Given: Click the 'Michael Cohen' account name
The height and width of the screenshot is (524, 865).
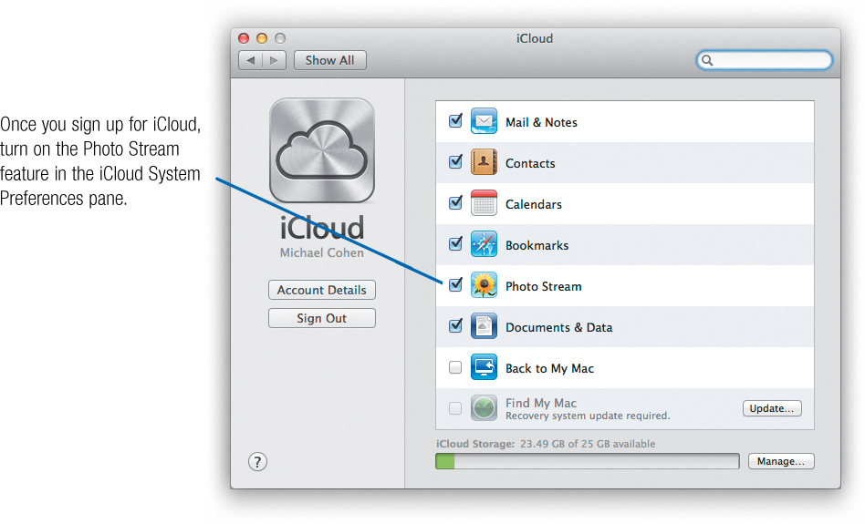Looking at the screenshot, I should point(321,253).
